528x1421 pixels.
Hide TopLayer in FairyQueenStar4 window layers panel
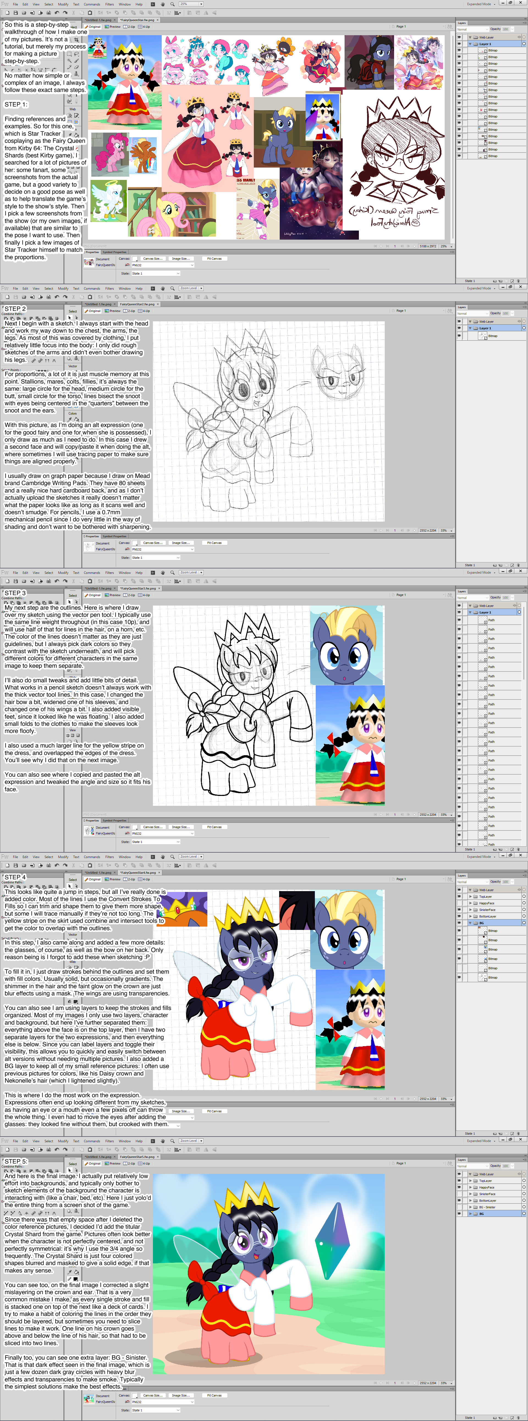pyautogui.click(x=460, y=896)
